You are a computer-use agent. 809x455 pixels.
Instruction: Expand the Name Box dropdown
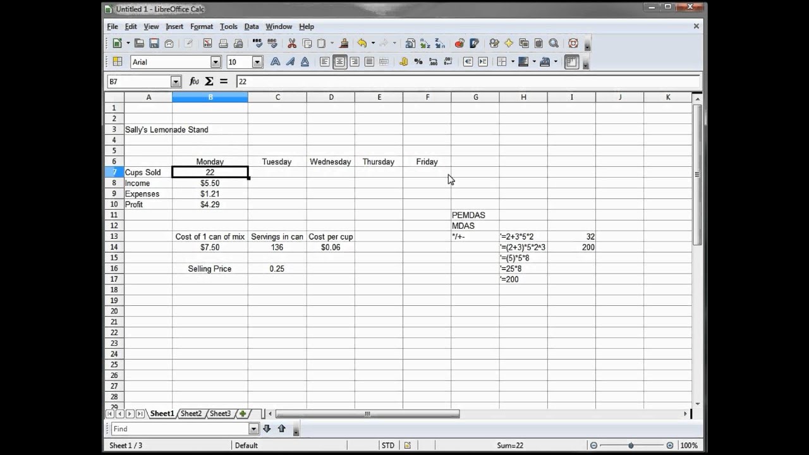pos(176,82)
